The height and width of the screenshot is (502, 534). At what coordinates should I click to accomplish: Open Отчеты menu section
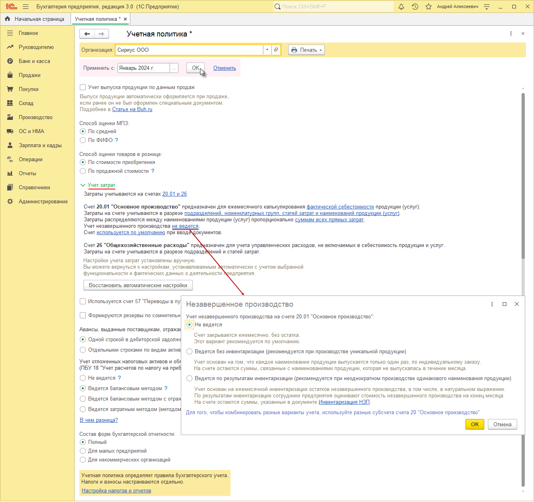pyautogui.click(x=27, y=173)
